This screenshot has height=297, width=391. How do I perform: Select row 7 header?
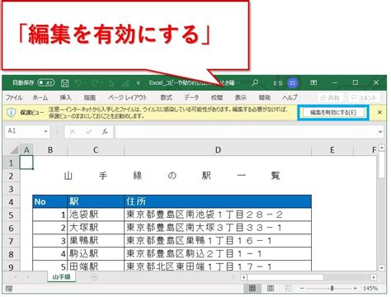(x=11, y=241)
